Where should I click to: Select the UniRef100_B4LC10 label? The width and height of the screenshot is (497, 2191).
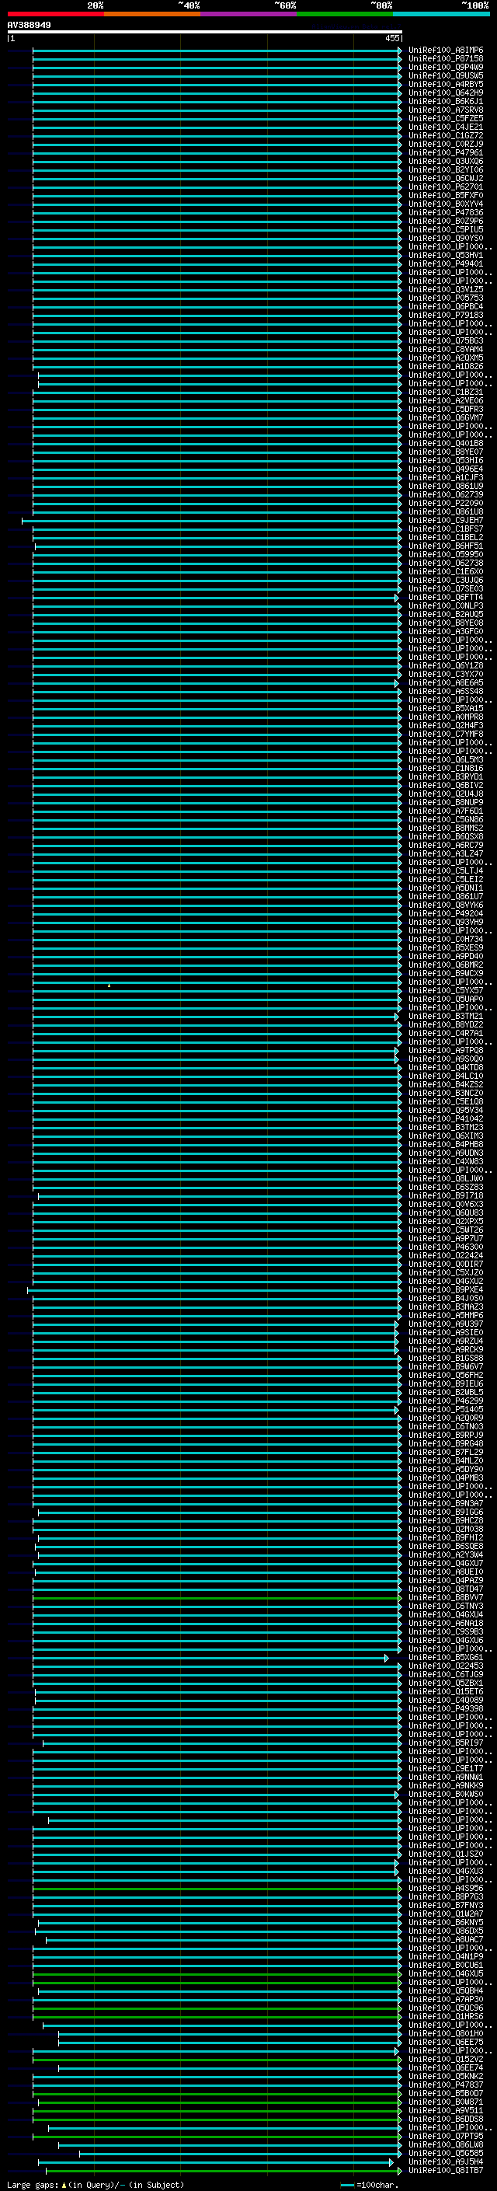tap(446, 1076)
